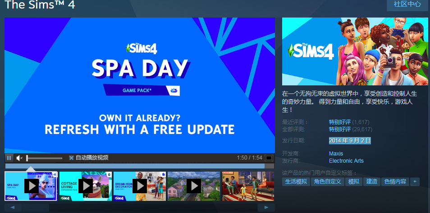Play the neighborhood houses video thumbnail

(x=194, y=186)
